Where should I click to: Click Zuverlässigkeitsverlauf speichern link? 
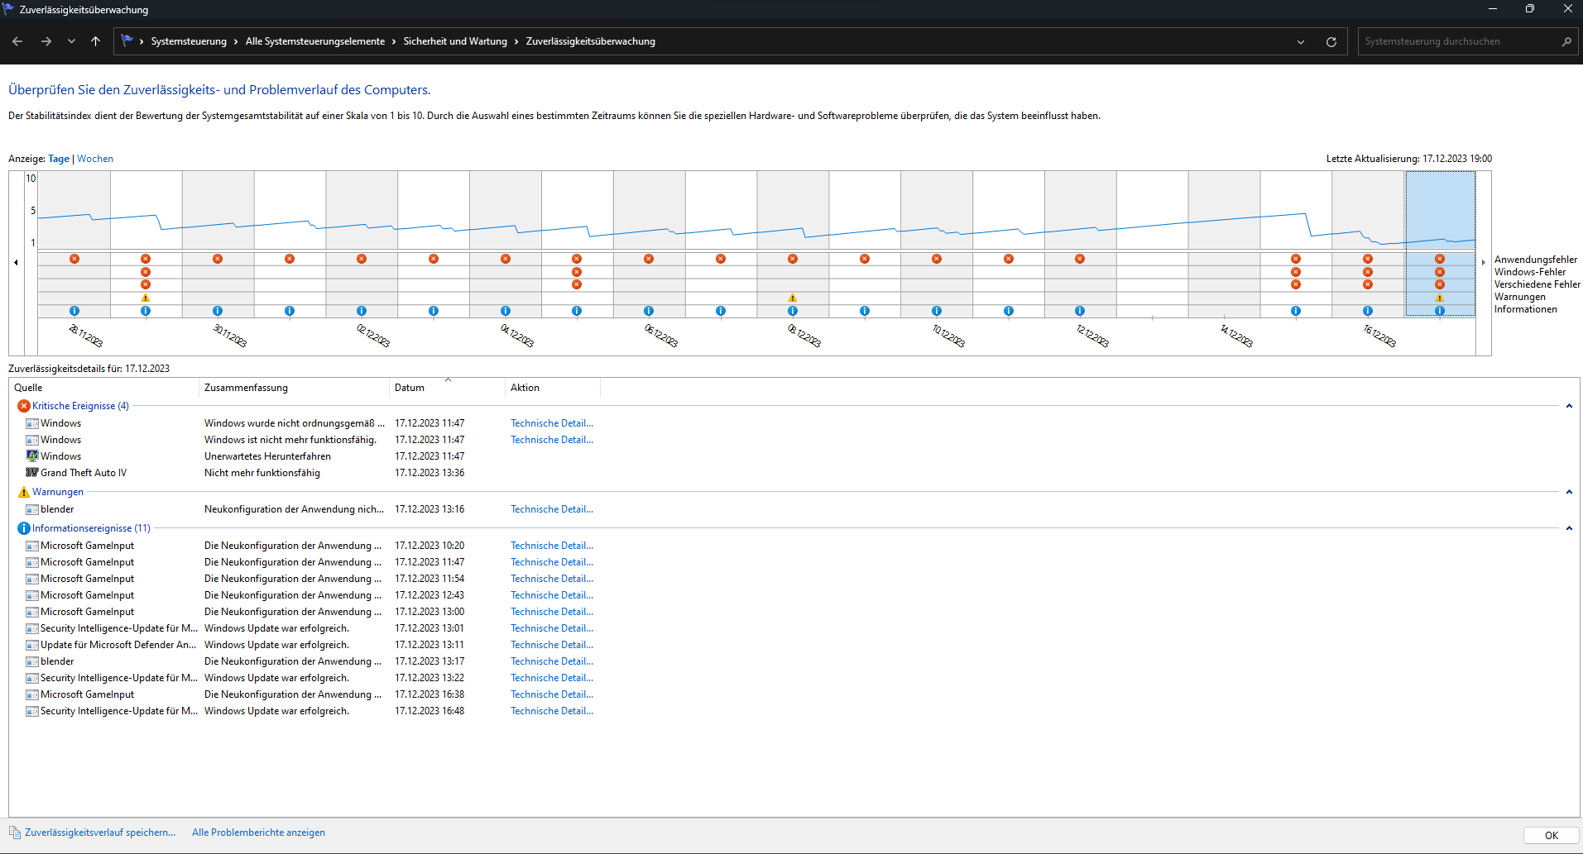[x=100, y=833]
